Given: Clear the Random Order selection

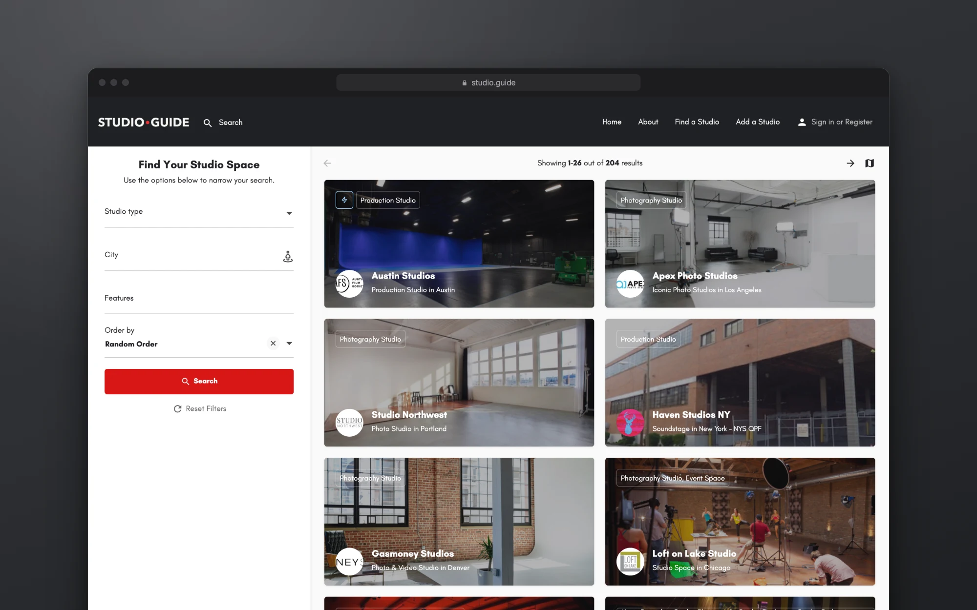Looking at the screenshot, I should 273,343.
